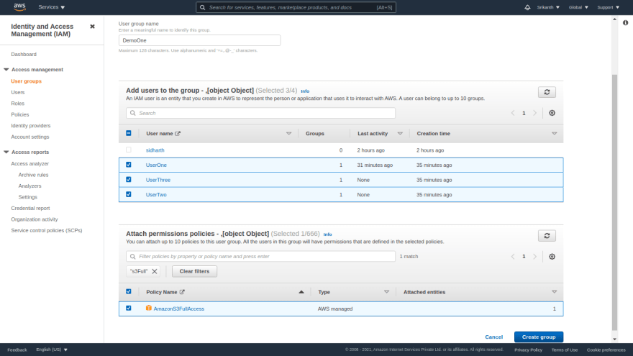This screenshot has height=356, width=633.
Task: Refresh the permissions policies list
Action: click(x=547, y=236)
